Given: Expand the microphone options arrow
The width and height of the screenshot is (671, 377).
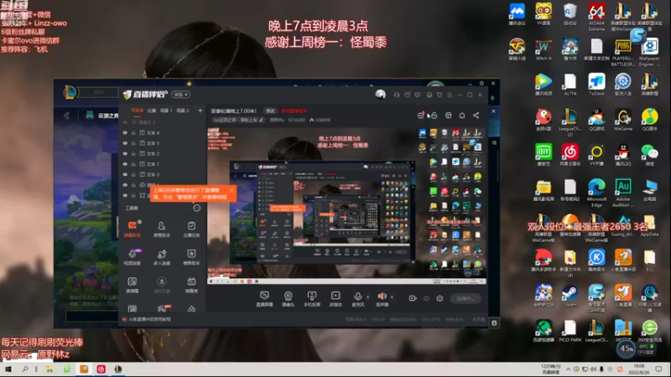Looking at the screenshot, I should click(367, 297).
